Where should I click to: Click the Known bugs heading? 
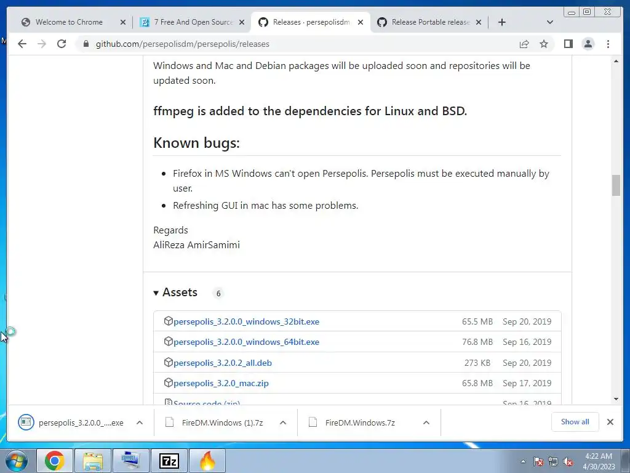(196, 143)
